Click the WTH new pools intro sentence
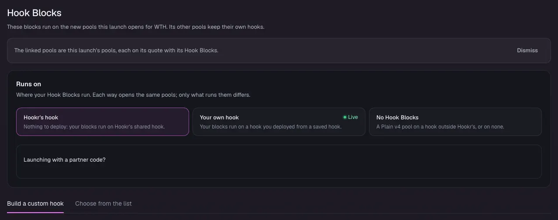 [x=136, y=27]
